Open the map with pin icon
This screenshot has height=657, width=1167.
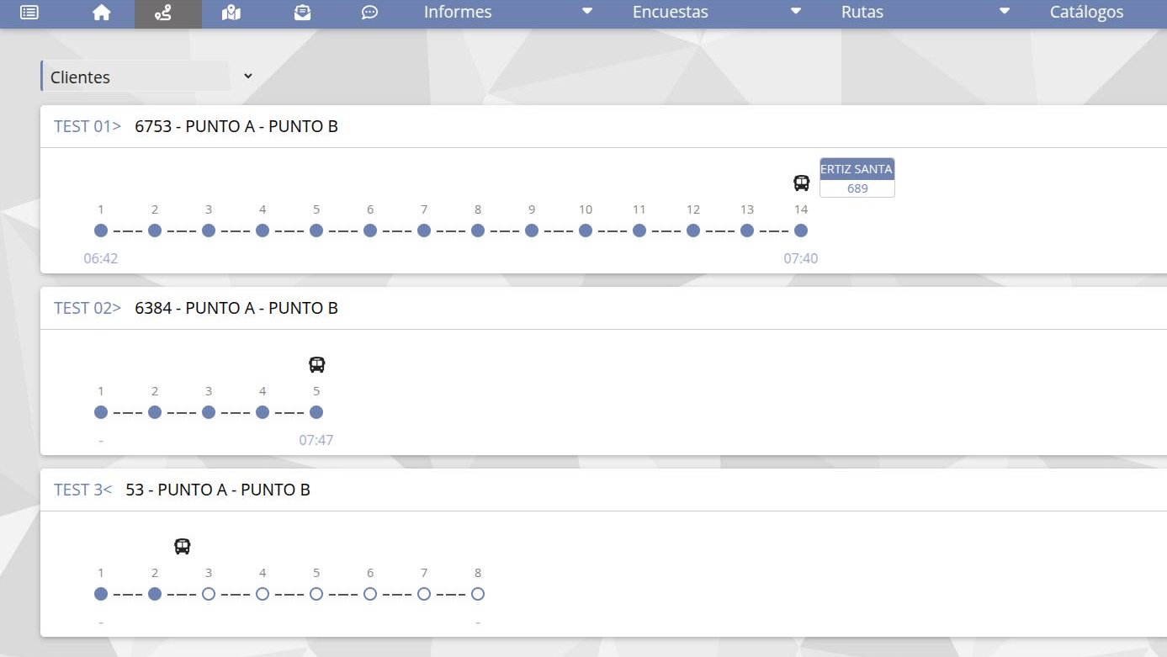pos(231,13)
